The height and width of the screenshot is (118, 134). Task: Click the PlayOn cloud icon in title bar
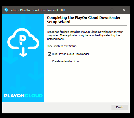[x=6, y=10]
